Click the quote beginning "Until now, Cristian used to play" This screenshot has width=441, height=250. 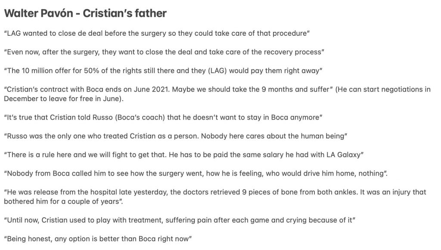pos(180,220)
